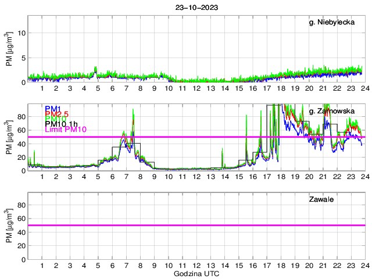Click hour 12 tick under the Zawale plot
The image size is (372, 279).
click(x=196, y=266)
